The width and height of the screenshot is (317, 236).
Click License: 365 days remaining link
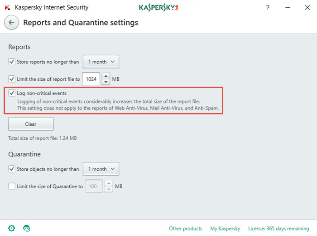[279, 228]
